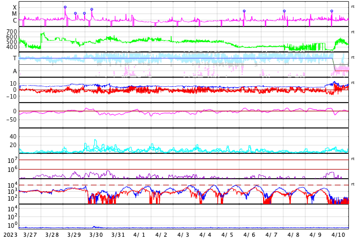Image resolution: width=358 pixels, height=239 pixels.
Task: Click the rt label beside the 10^7 panel
Action: click(353, 159)
